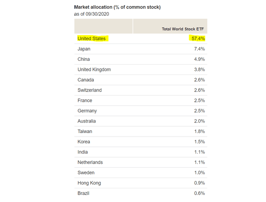The height and width of the screenshot is (202, 266).
Task: Click the Australia 2.0% value
Action: (199, 121)
